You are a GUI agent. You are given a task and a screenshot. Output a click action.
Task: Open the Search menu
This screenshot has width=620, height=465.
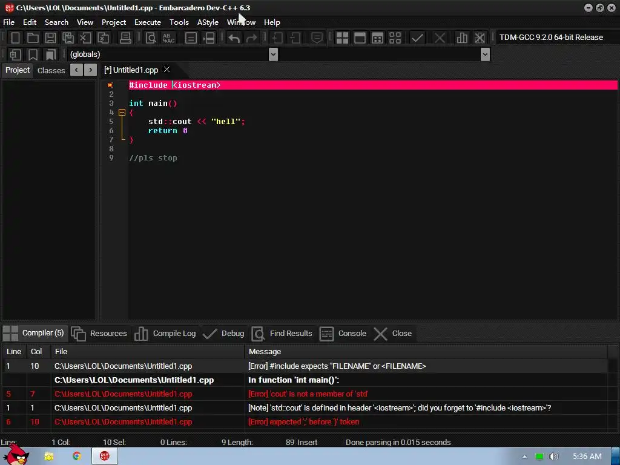(x=56, y=22)
